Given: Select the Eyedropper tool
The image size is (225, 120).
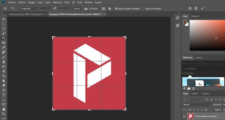Looking at the screenshot, I should click(4, 47).
